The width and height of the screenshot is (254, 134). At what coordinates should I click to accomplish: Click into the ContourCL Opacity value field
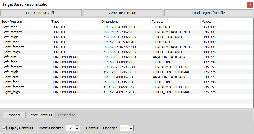[124, 128]
